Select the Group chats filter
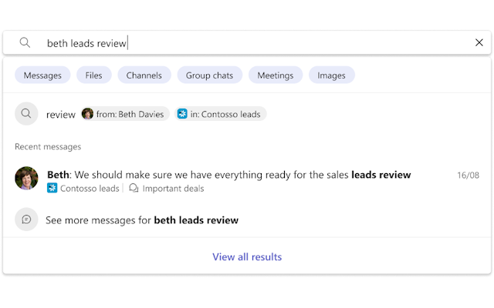 click(x=209, y=75)
